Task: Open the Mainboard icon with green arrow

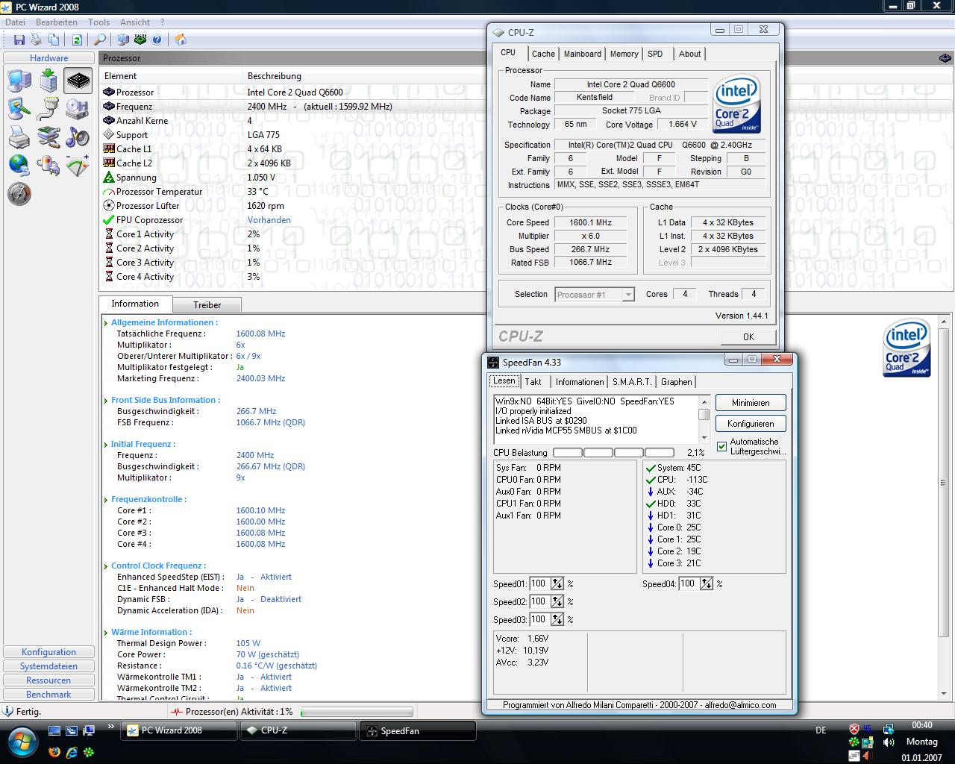Action: (x=48, y=81)
